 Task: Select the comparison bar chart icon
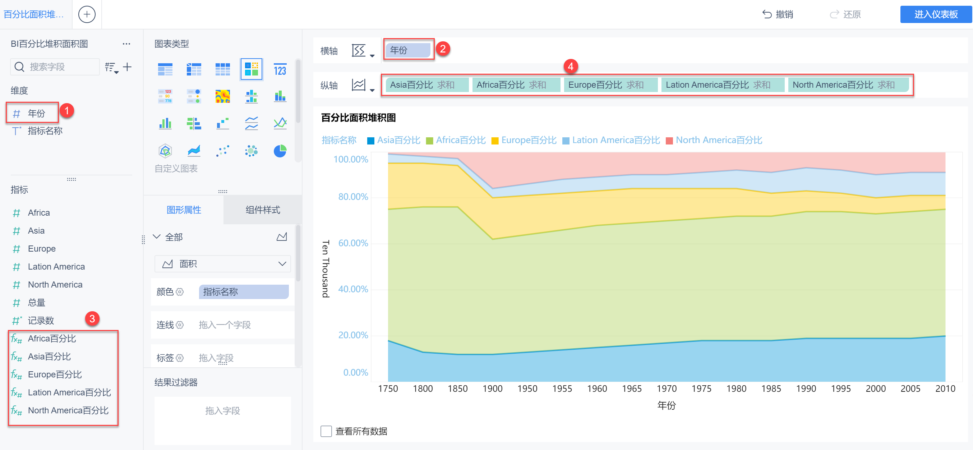pyautogui.click(x=194, y=123)
